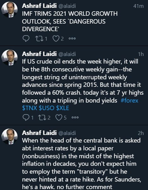Open the 2h timestamp of central bank tweet

[x=141, y=133]
